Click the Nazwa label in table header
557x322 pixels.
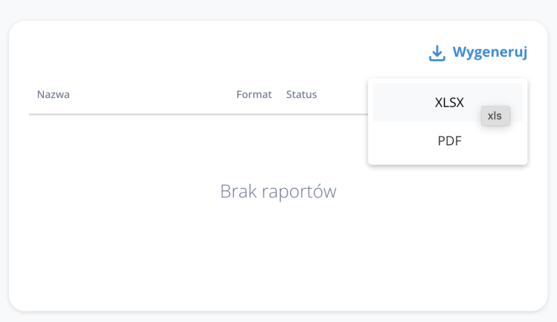[53, 94]
